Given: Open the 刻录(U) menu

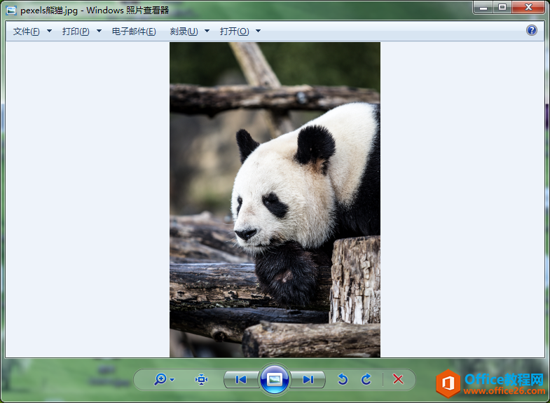Looking at the screenshot, I should point(184,32).
